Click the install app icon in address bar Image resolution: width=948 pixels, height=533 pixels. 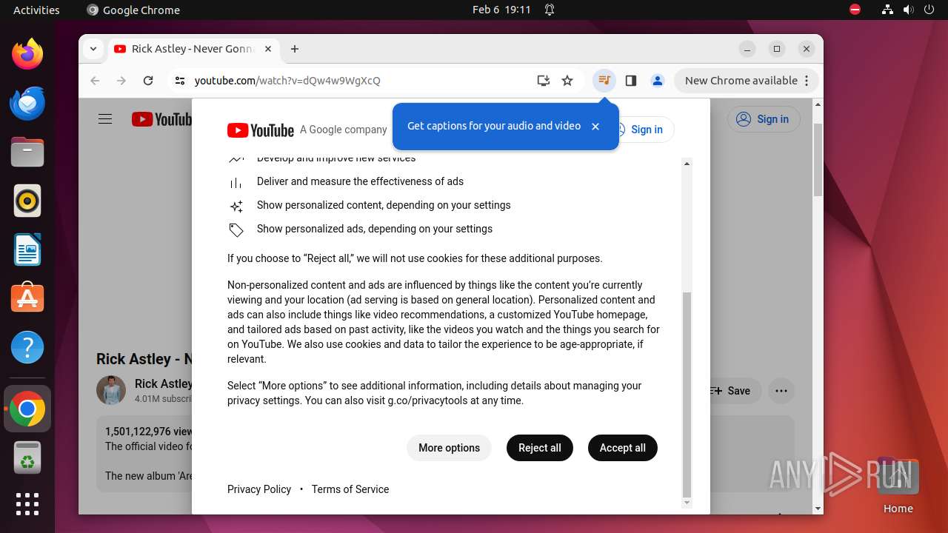click(544, 81)
